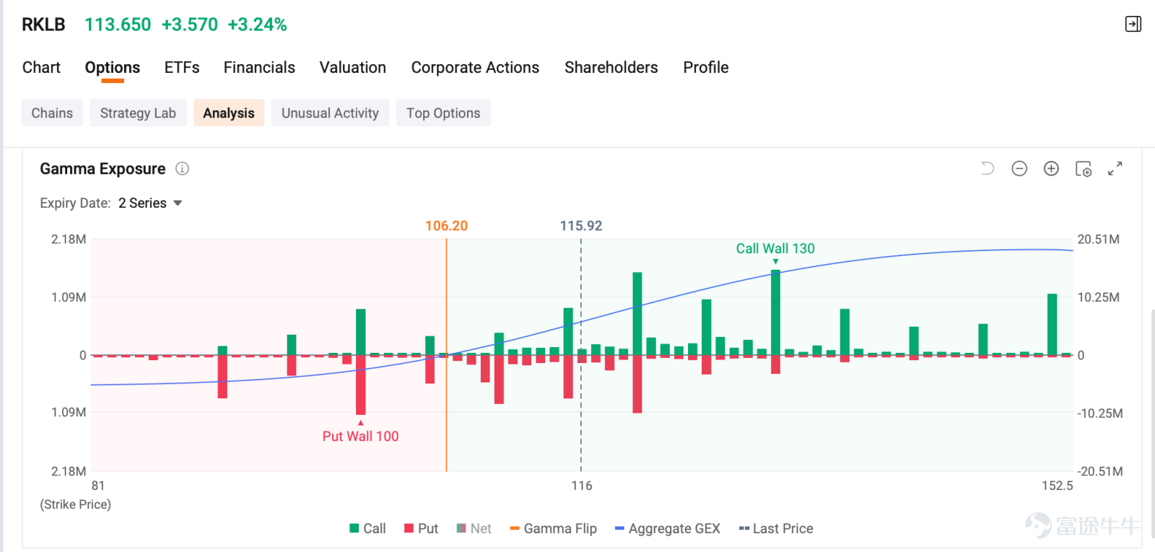Open the Gamma Exposure info tooltip icon
Screen dimensions: 1155x552
183,169
